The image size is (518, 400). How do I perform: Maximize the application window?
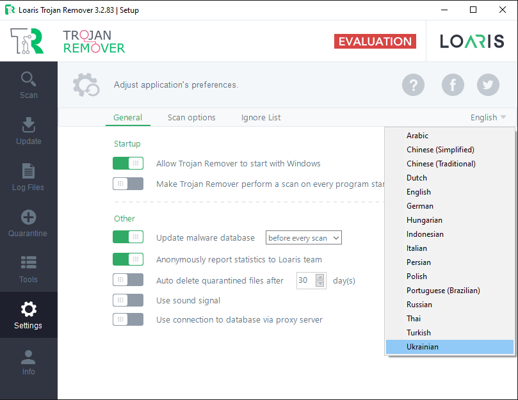pos(473,10)
